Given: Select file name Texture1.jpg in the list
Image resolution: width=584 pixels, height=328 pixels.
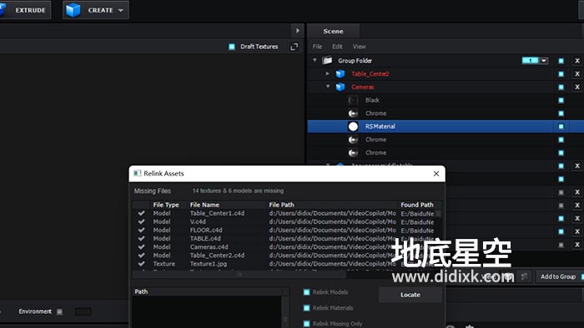Looking at the screenshot, I should point(209,264).
